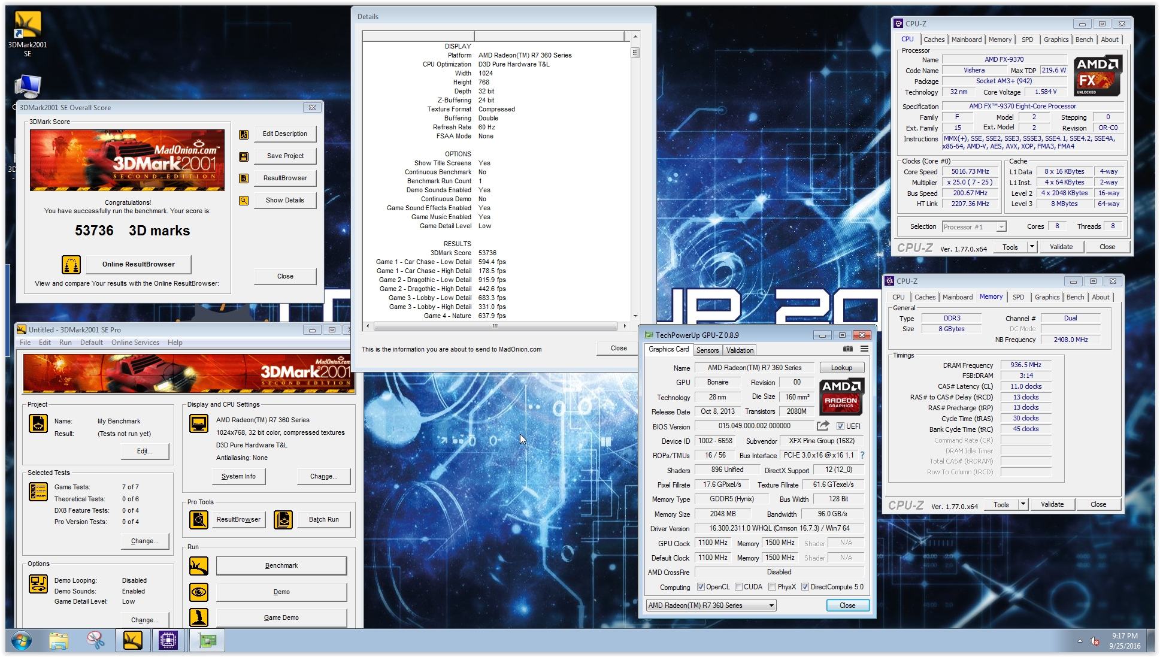Click the Batch Run icon
The width and height of the screenshot is (1160, 657).
283,520
